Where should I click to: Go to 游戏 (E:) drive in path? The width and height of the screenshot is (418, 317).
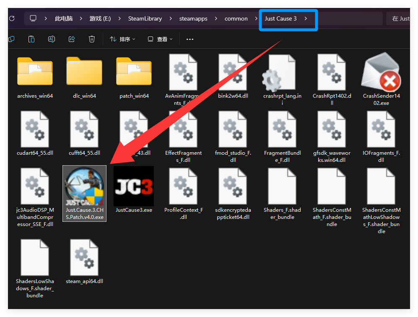[100, 18]
